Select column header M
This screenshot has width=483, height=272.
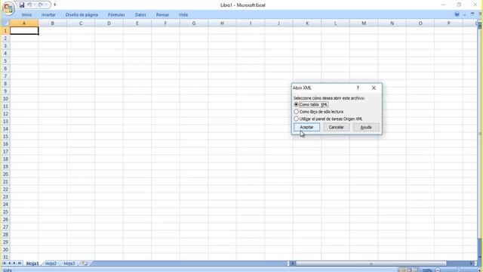coord(364,23)
